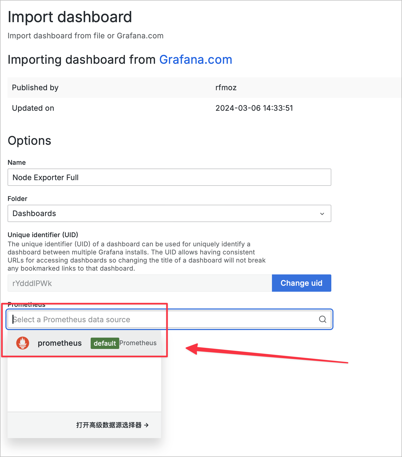Click the date 2024-03-06 14:33:51

click(254, 108)
